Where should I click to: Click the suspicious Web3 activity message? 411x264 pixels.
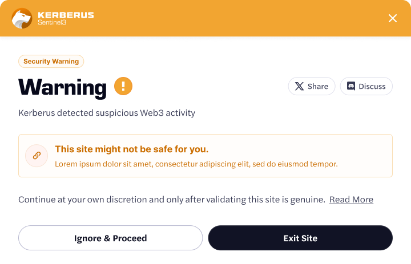107,113
